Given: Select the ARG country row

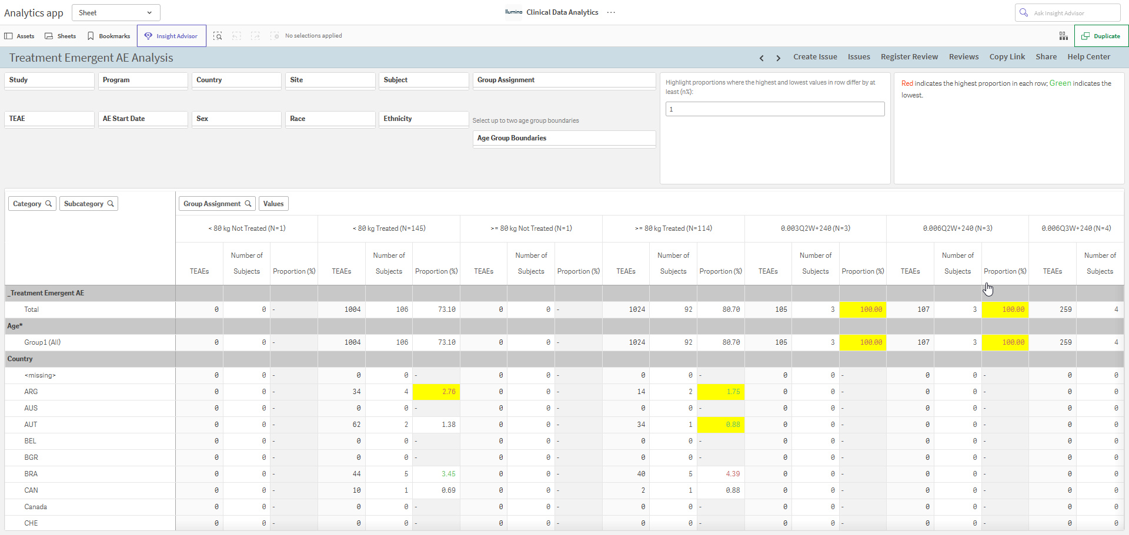Looking at the screenshot, I should click(90, 392).
